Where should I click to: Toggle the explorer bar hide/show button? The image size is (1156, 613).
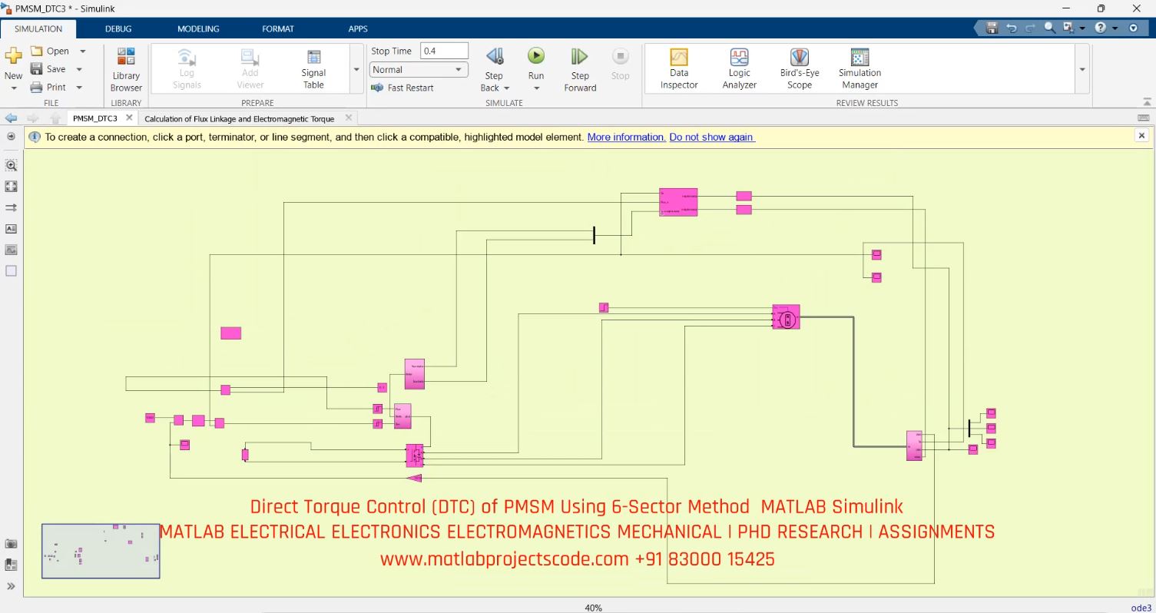pyautogui.click(x=11, y=137)
